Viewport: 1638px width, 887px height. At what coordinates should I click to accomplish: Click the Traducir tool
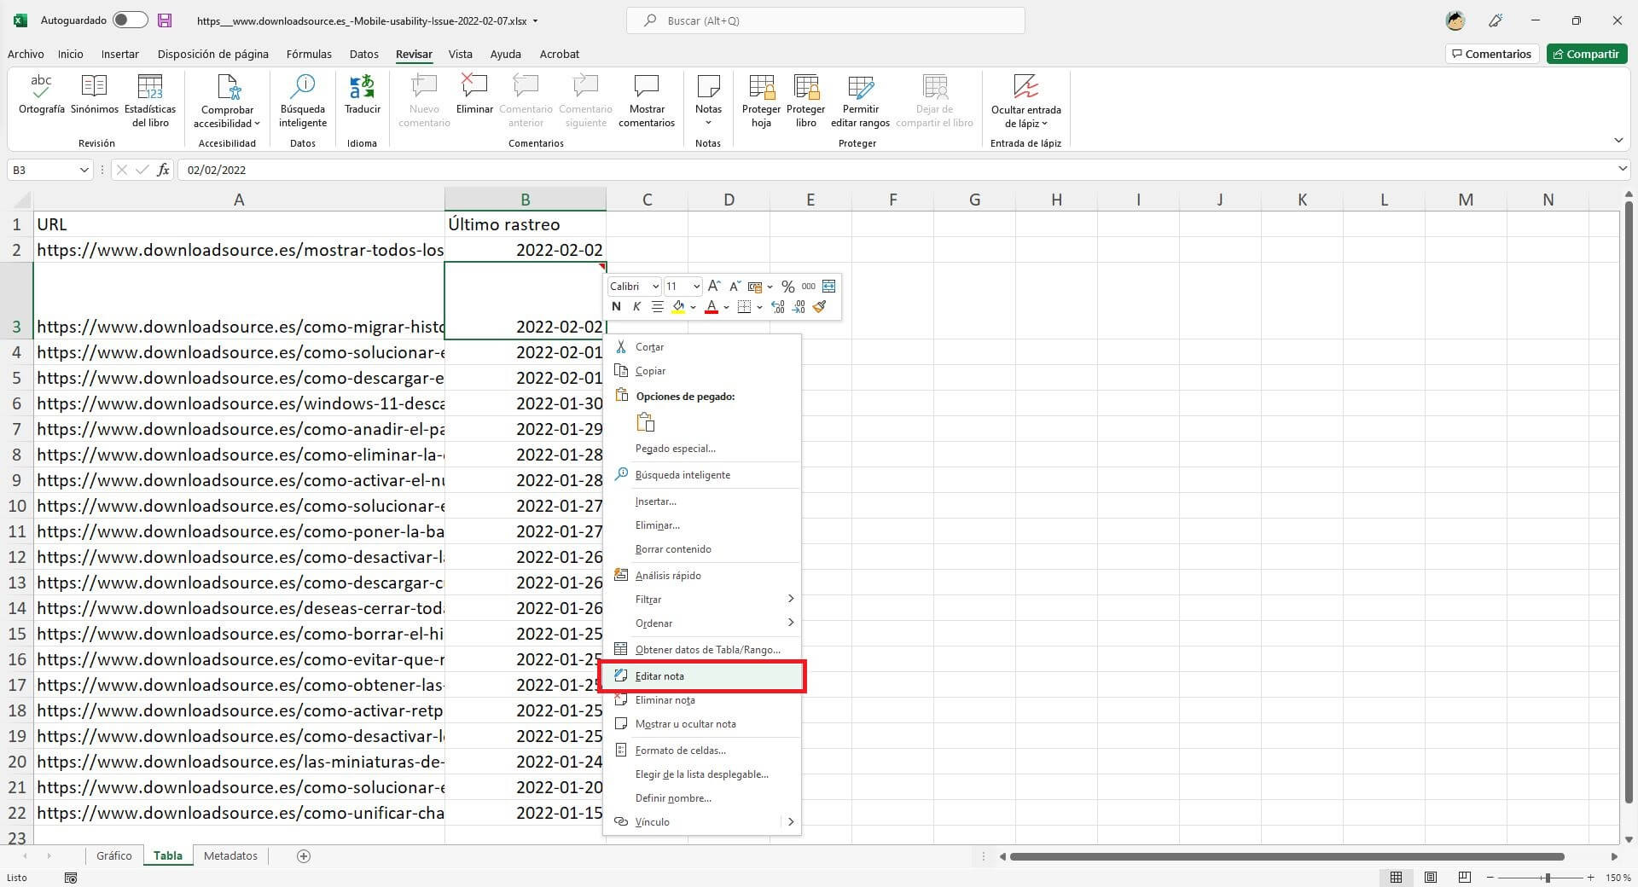(x=362, y=95)
